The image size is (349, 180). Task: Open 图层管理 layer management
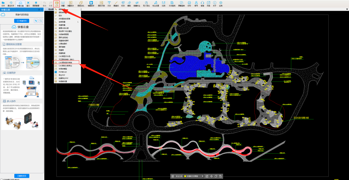[x=36, y=4]
